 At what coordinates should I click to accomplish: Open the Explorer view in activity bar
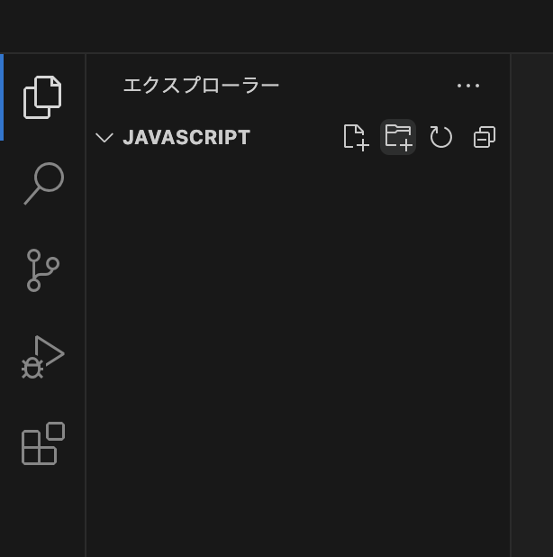click(42, 97)
